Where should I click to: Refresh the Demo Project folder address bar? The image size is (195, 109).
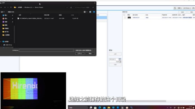pos(71,8)
